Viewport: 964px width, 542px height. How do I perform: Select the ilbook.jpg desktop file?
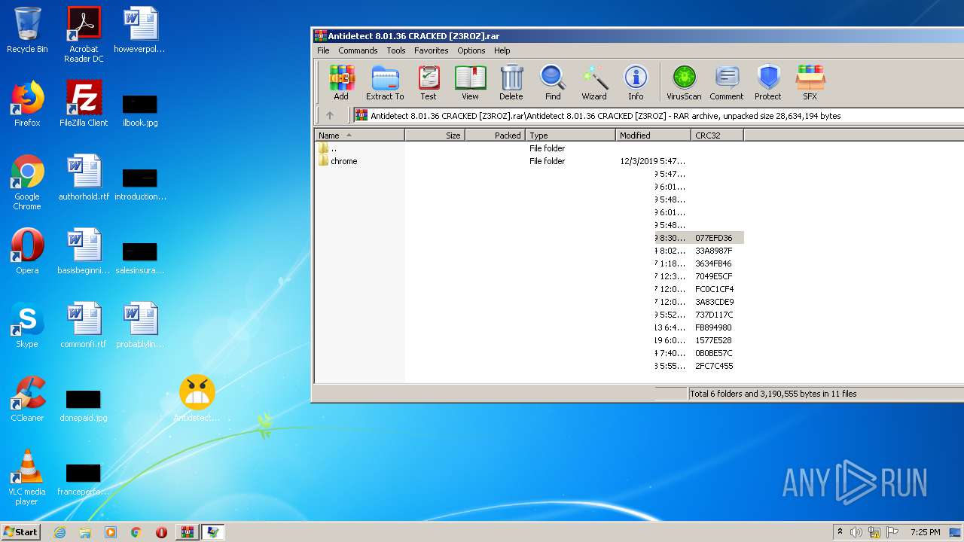click(140, 110)
